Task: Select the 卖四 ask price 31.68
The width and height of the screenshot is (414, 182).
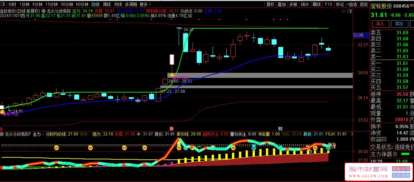Action: pos(402,39)
